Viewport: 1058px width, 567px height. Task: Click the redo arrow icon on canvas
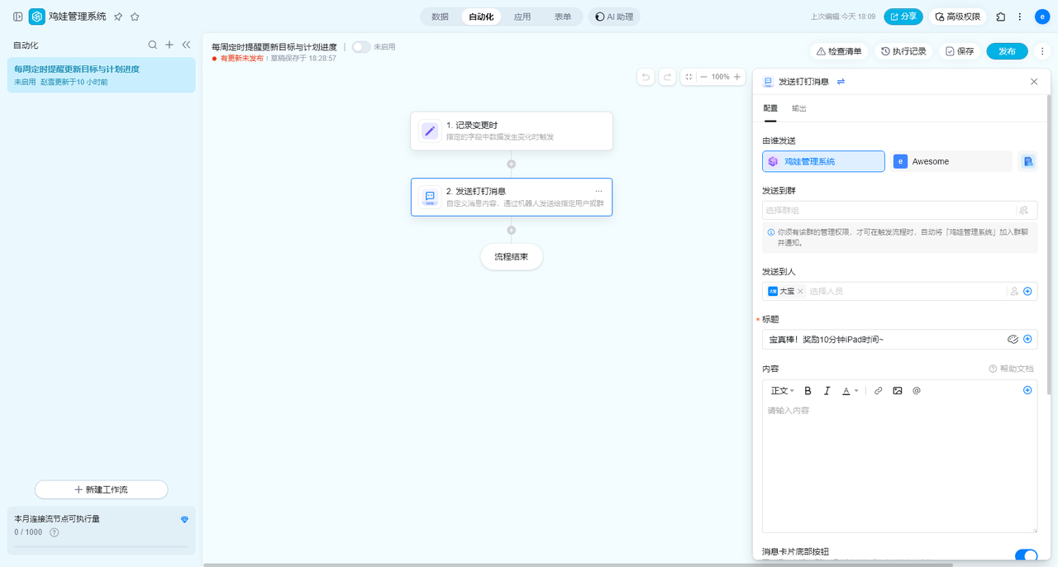pyautogui.click(x=667, y=77)
